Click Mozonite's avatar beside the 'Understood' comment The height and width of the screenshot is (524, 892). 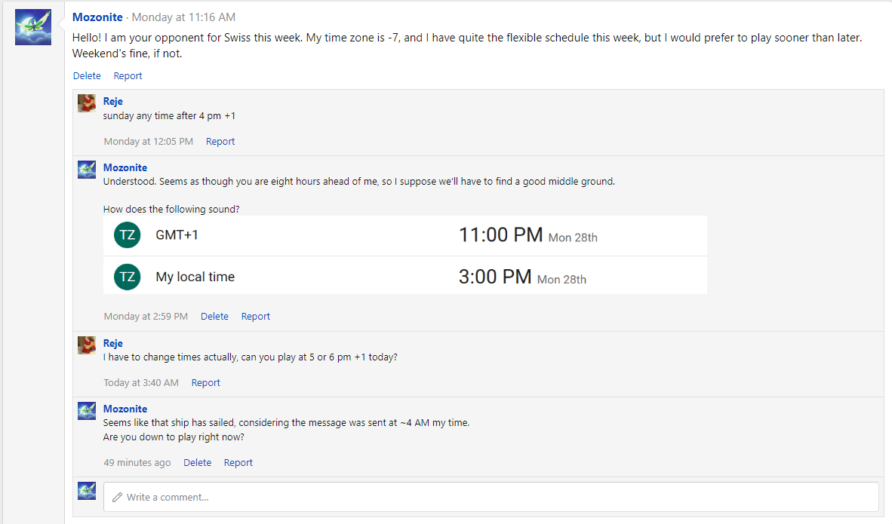pos(87,170)
